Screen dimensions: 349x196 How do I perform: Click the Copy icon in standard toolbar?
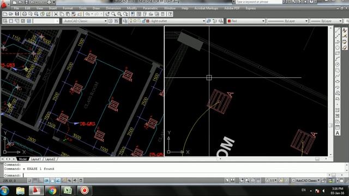tap(62, 14)
